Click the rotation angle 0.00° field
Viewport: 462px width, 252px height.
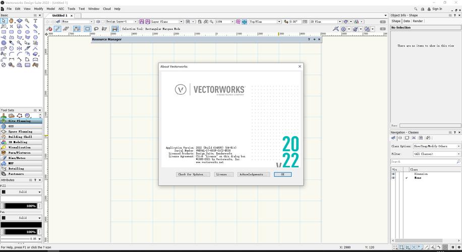(295, 22)
